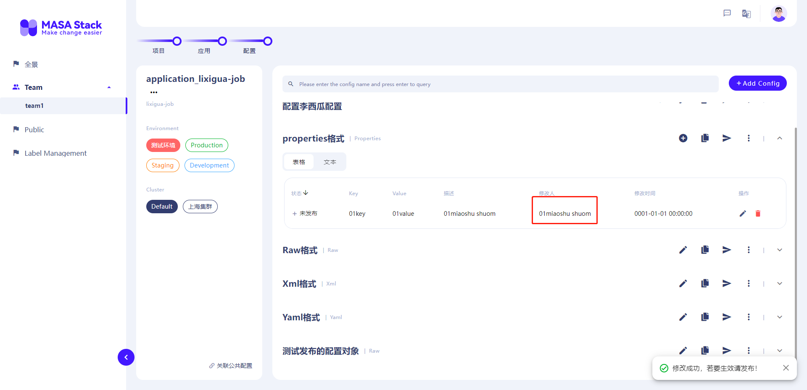Edit the Raw格式 configuration
807x390 pixels.
[x=683, y=249]
